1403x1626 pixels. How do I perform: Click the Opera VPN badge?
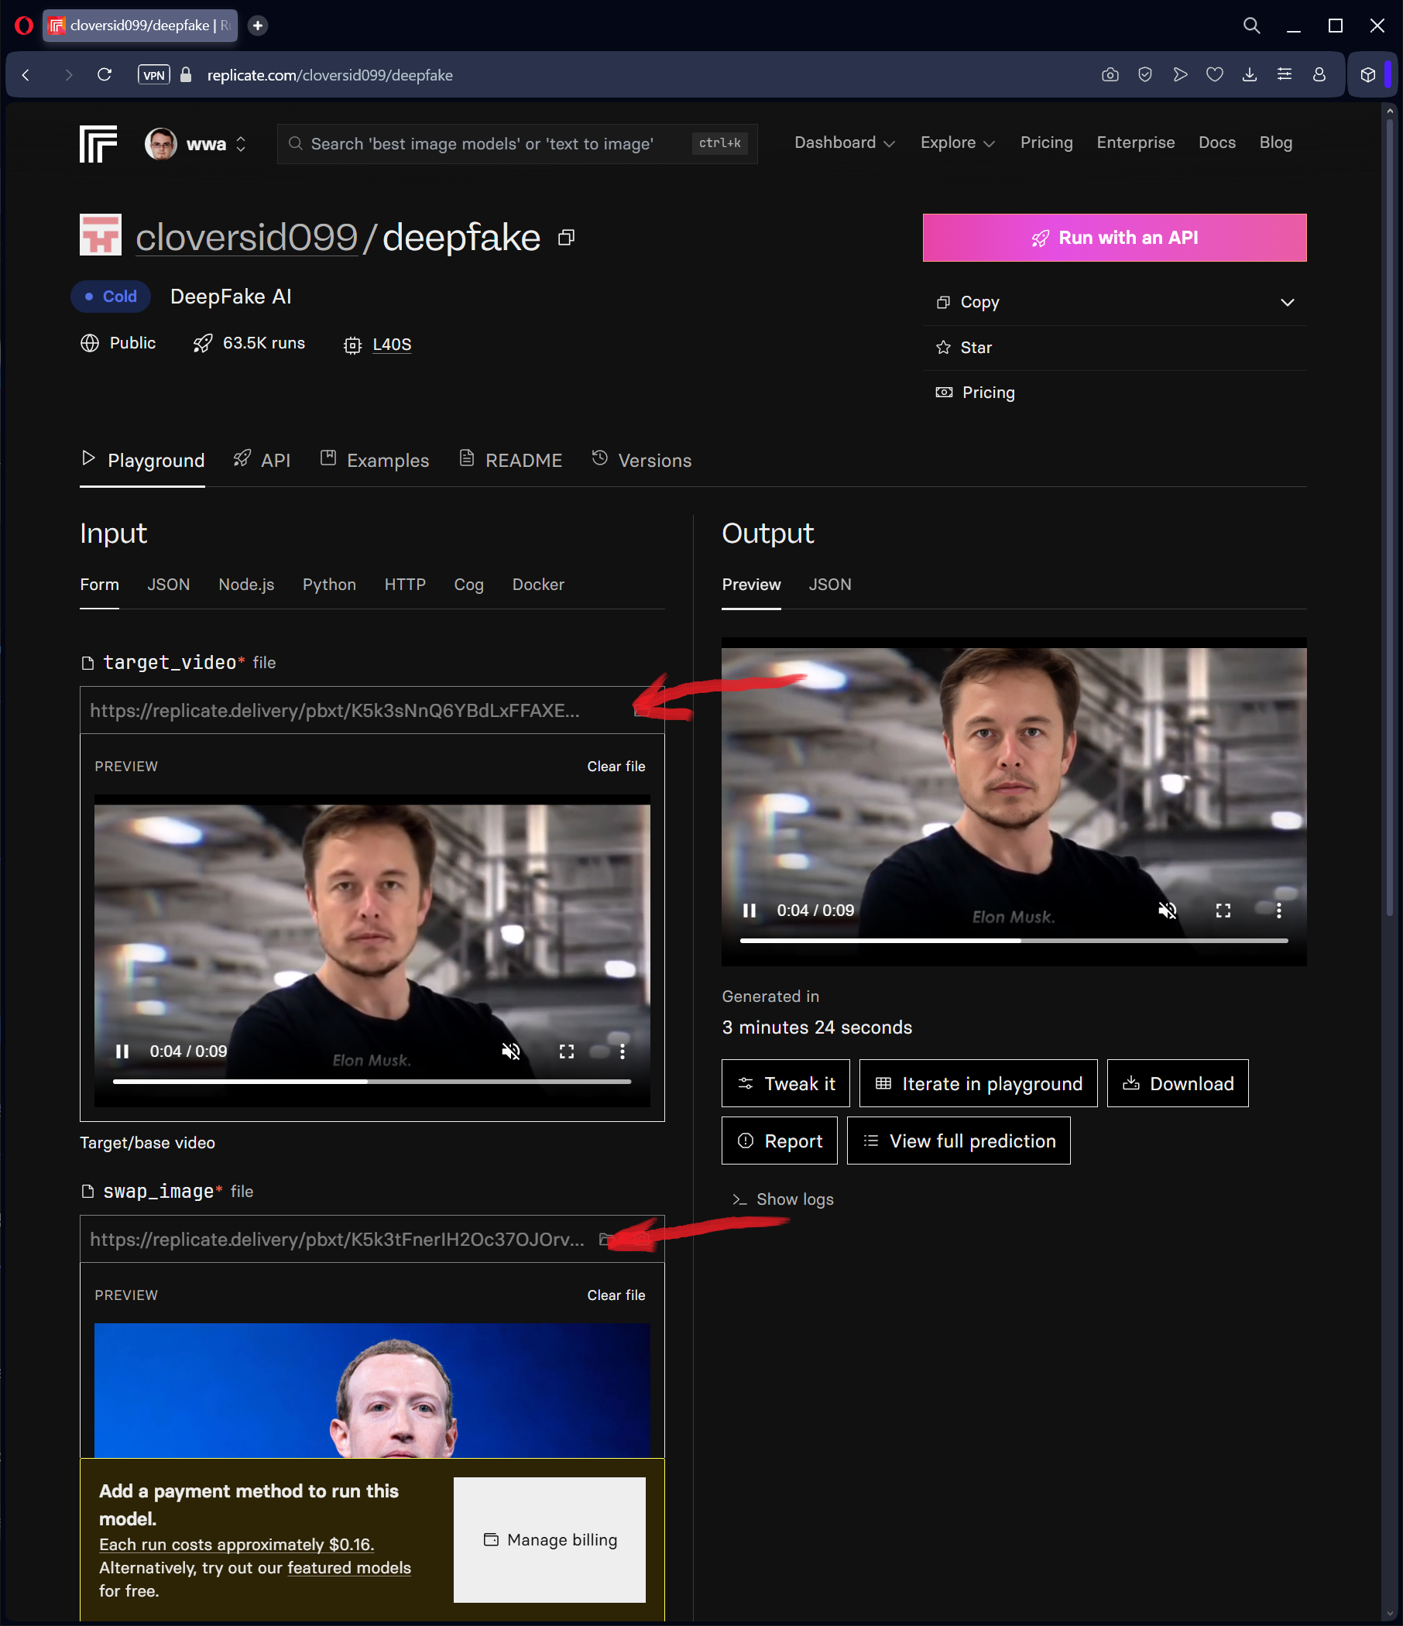154,75
